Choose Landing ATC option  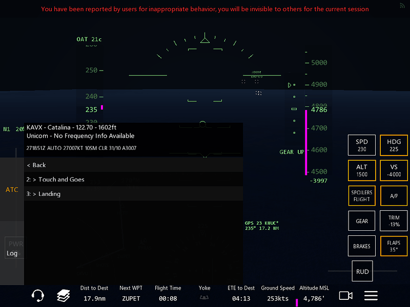(133, 194)
